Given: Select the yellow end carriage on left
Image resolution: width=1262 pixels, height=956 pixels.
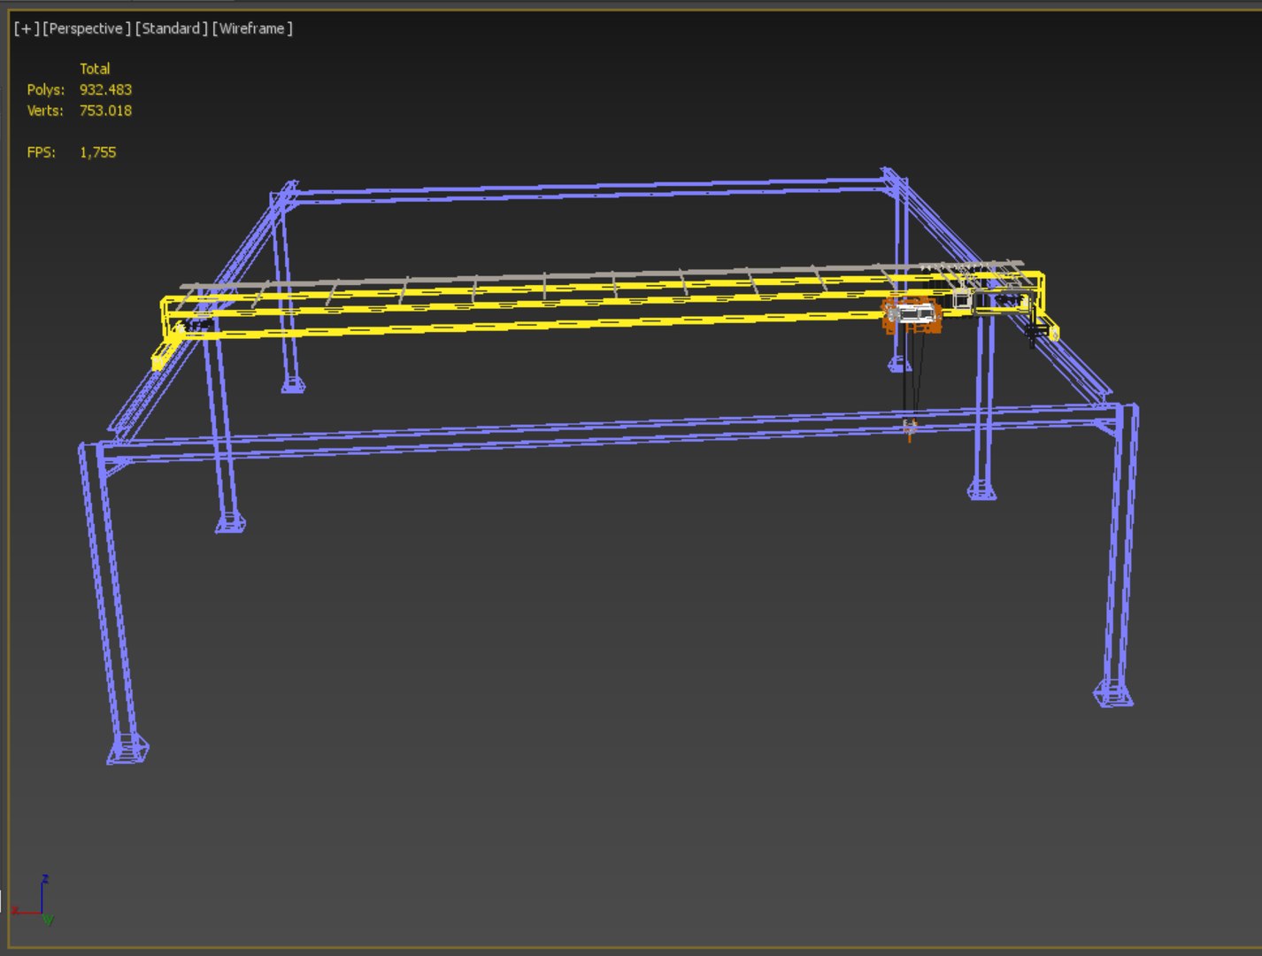Looking at the screenshot, I should tap(170, 348).
